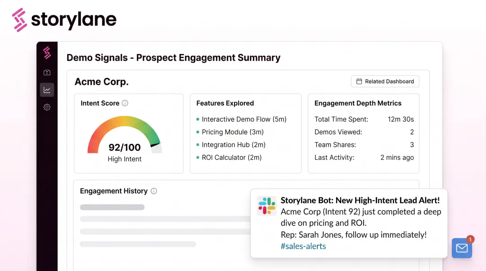The width and height of the screenshot is (486, 271).
Task: Click the High Intent label
Action: click(125, 159)
